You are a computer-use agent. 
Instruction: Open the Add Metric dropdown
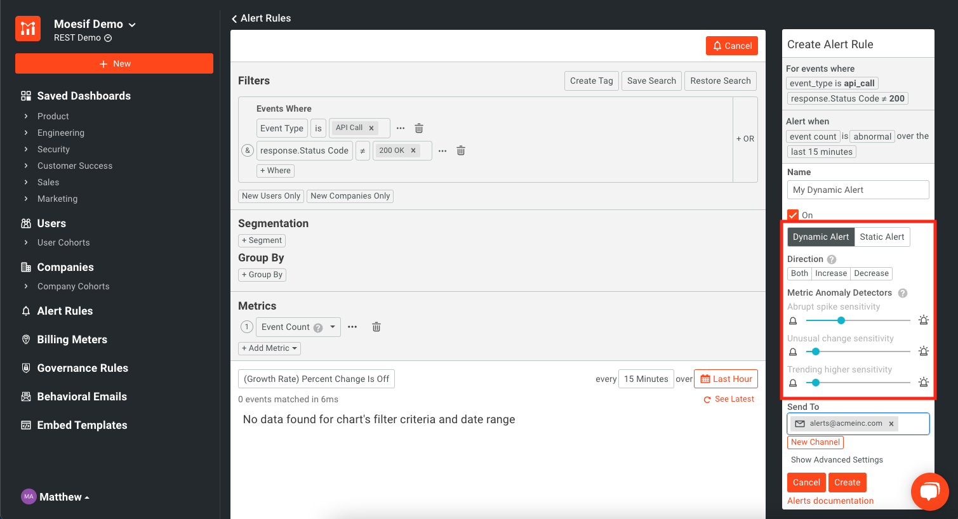click(269, 348)
